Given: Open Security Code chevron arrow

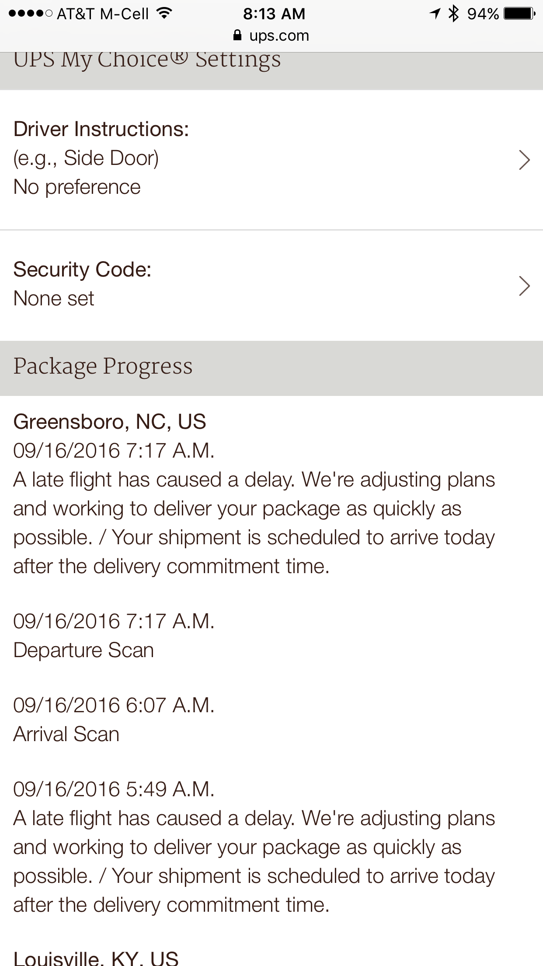Looking at the screenshot, I should coord(524,286).
